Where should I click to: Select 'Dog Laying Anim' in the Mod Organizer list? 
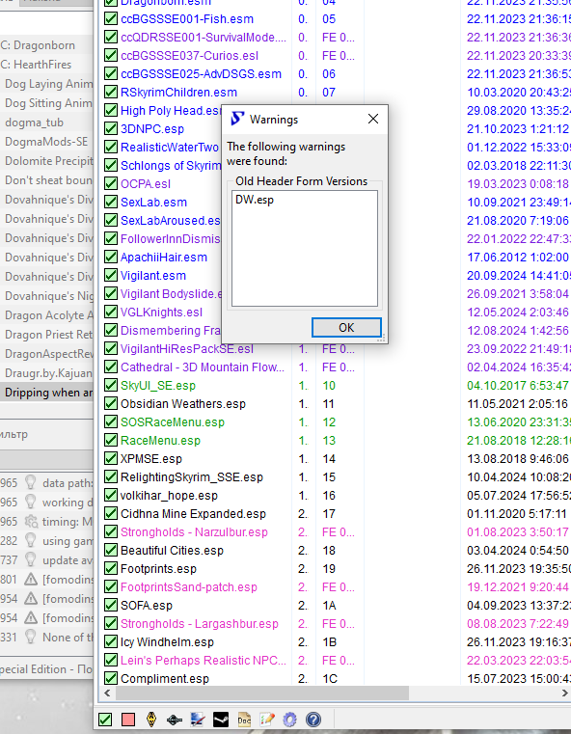(47, 84)
